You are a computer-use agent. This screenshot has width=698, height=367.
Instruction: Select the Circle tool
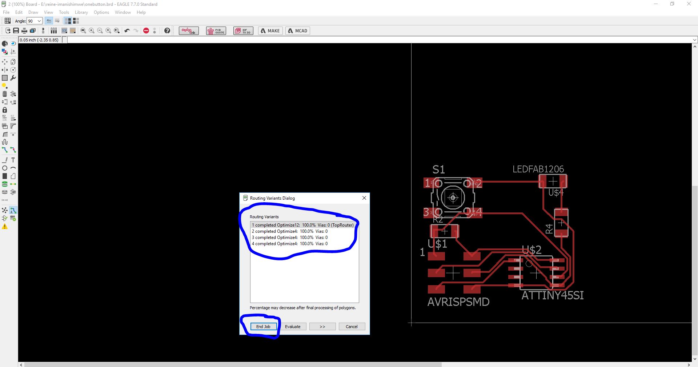click(x=5, y=168)
